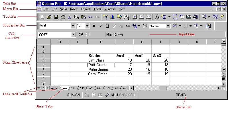Click the QuickFit column width icon
Viewport: 228px width, 114px height.
click(148, 17)
